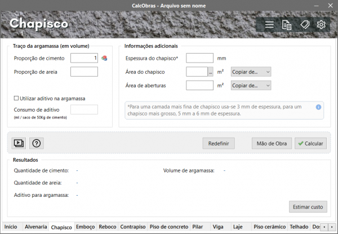The width and height of the screenshot is (338, 234).
Task: Click the blue info icon in hint box
Action: click(x=318, y=107)
